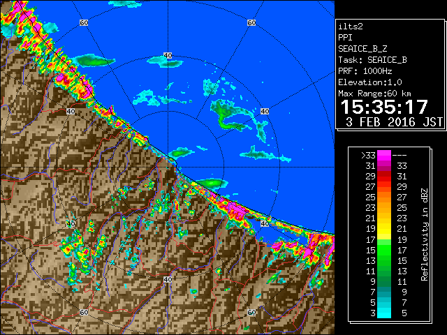Select the 'ilts2' site label

tap(351, 27)
